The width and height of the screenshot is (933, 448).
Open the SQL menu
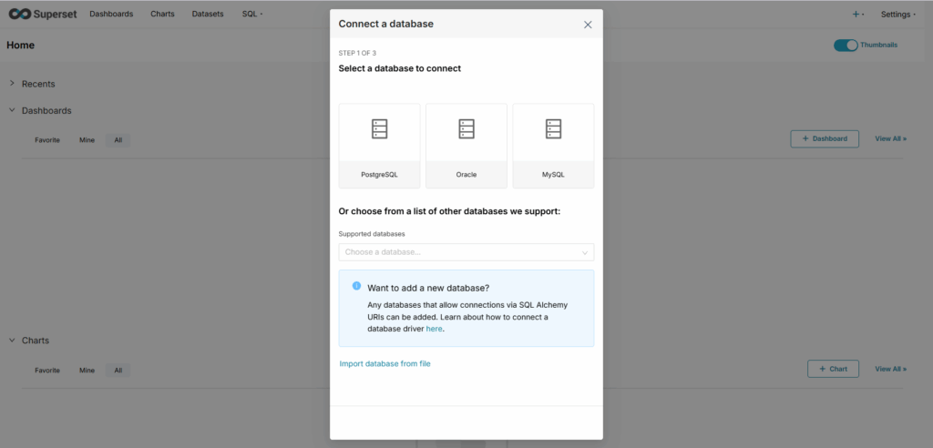pyautogui.click(x=252, y=15)
